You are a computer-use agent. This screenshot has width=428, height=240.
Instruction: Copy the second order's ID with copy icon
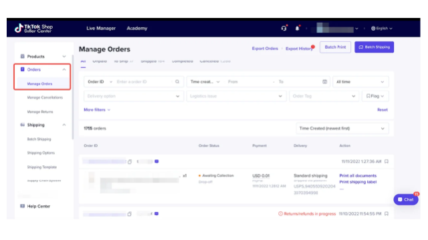(x=129, y=214)
